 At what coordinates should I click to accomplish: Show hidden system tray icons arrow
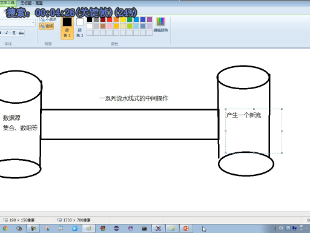[x=307, y=229]
